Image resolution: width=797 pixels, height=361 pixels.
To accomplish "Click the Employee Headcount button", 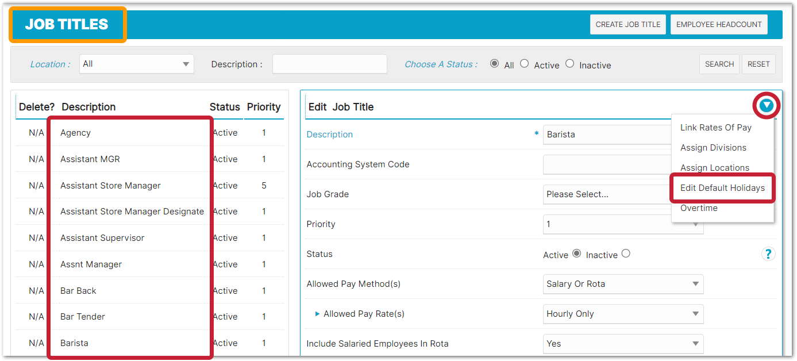I will click(718, 25).
